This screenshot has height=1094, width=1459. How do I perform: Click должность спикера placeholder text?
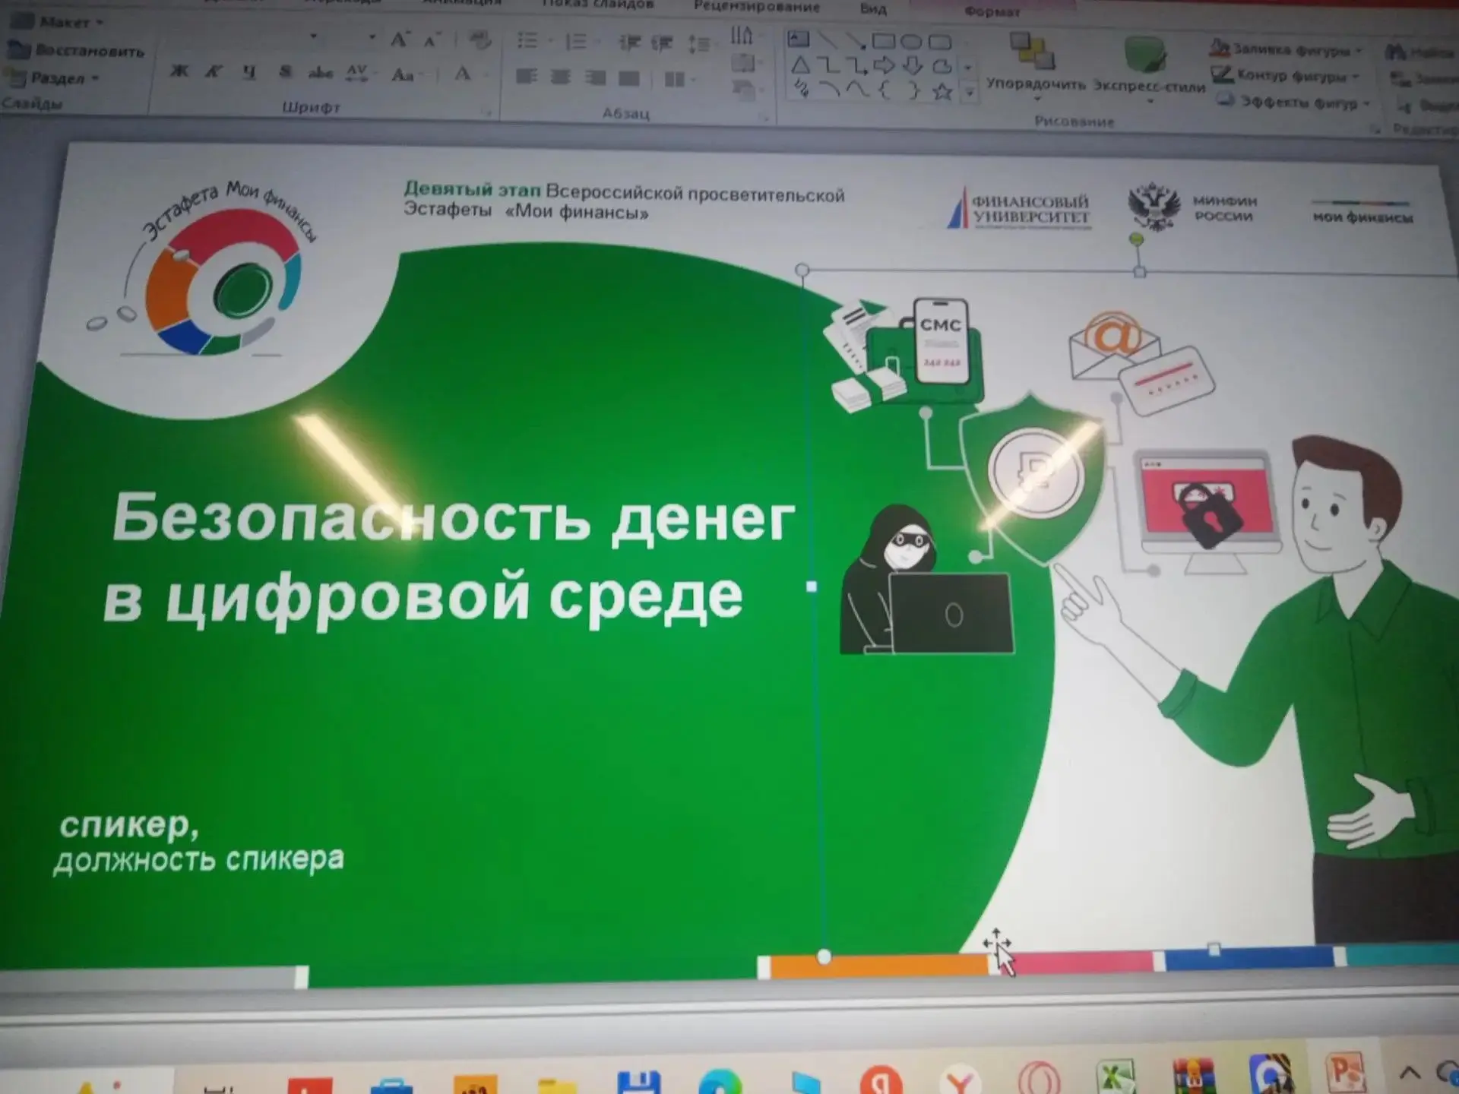tap(199, 860)
